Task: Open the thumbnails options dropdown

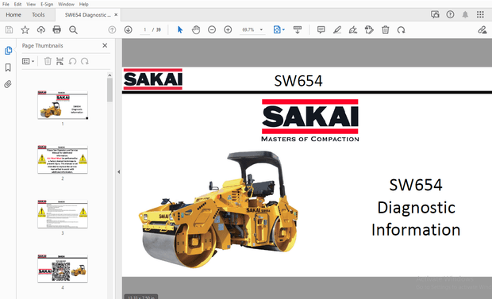Action: click(29, 61)
